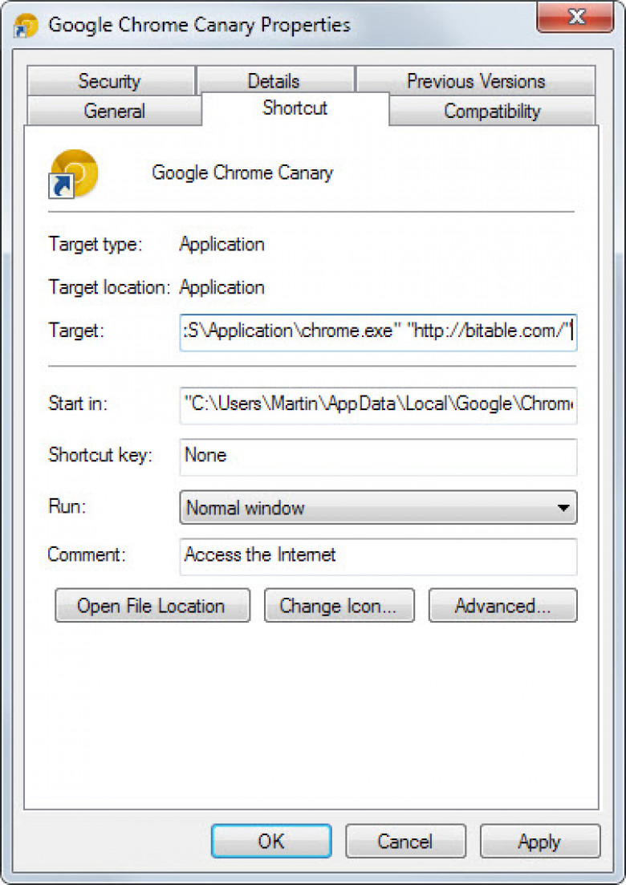Click the title bar Chrome Canary icon

pyautogui.click(x=26, y=26)
